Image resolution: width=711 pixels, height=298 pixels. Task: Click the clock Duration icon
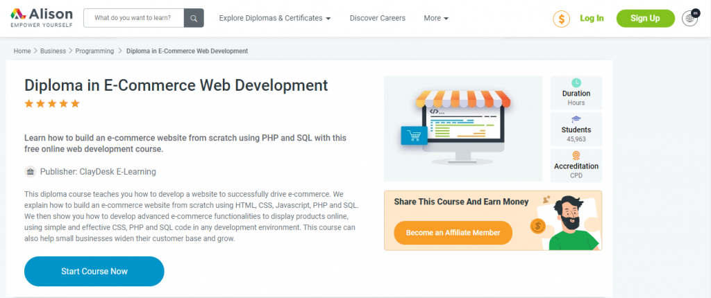click(x=576, y=83)
